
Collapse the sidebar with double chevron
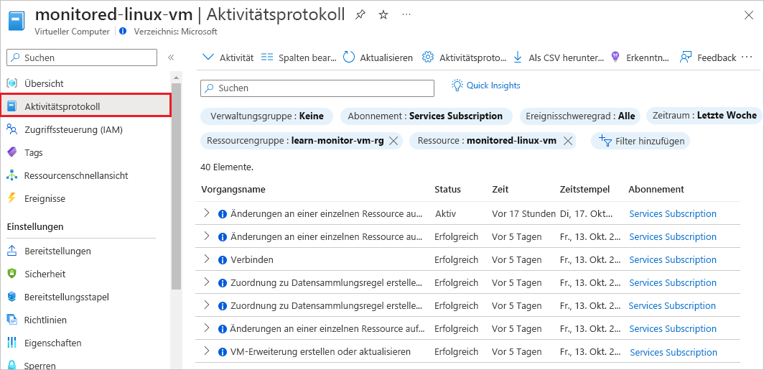(171, 57)
